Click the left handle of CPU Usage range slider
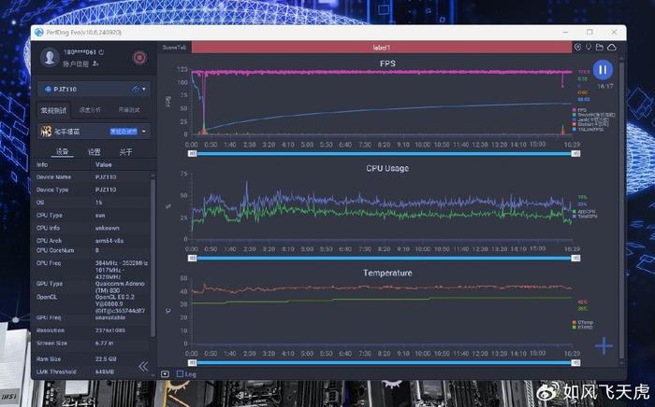655x407 pixels. tap(193, 259)
